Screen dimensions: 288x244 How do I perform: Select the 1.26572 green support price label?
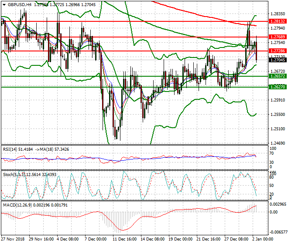[278, 76]
